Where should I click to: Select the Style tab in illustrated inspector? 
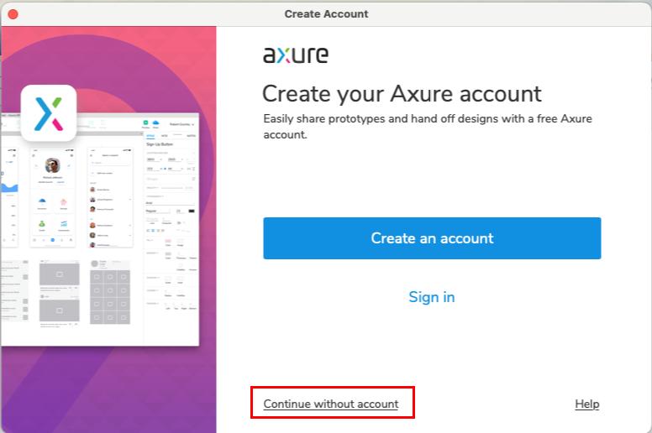tap(150, 135)
